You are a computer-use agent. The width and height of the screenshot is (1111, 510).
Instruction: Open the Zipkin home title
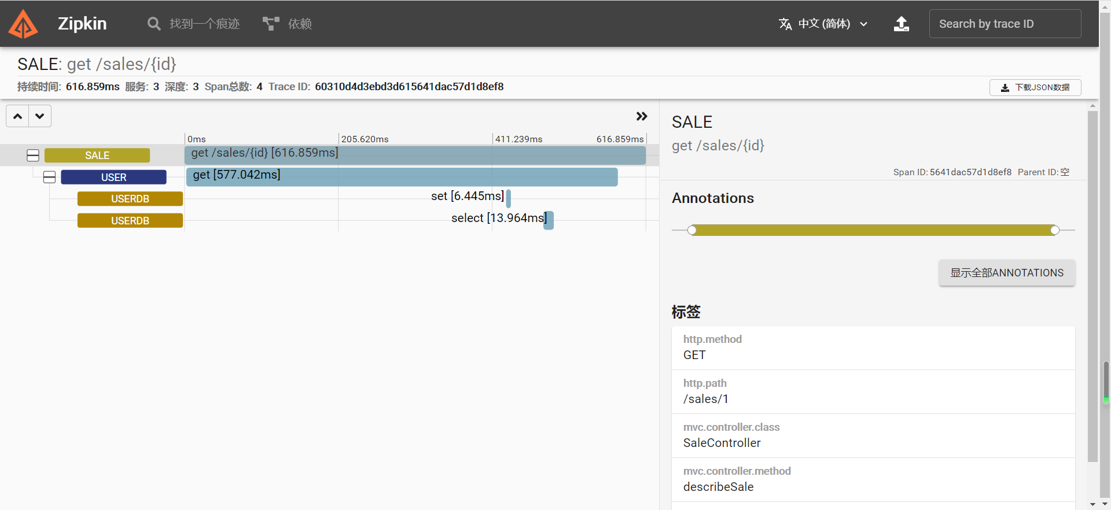pyautogui.click(x=82, y=24)
